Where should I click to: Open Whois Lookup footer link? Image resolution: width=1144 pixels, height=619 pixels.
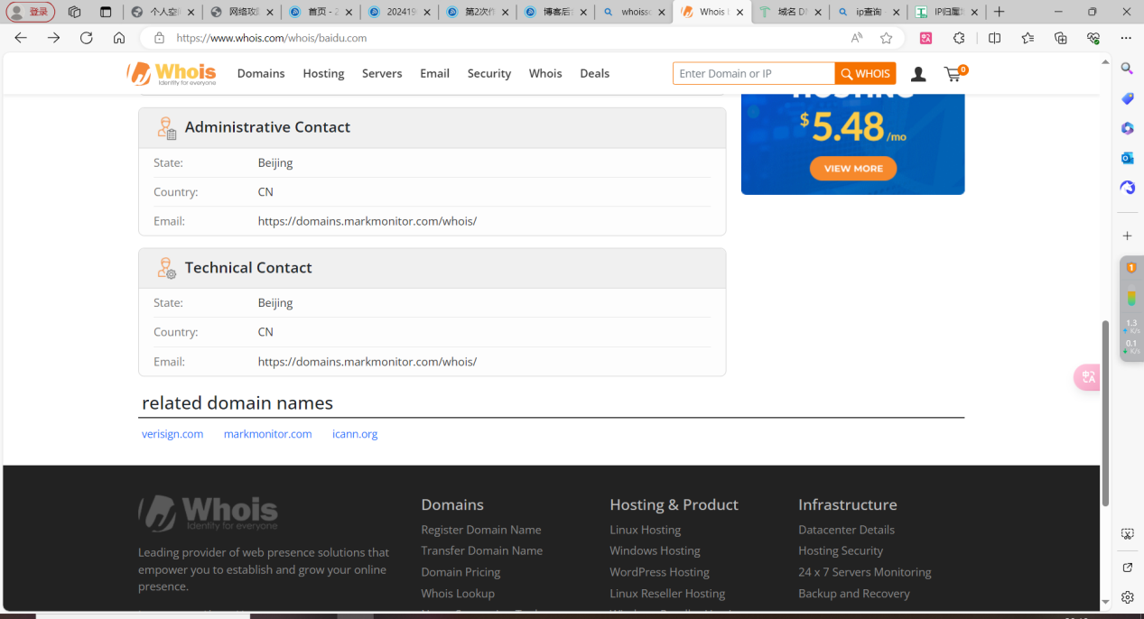tap(458, 594)
